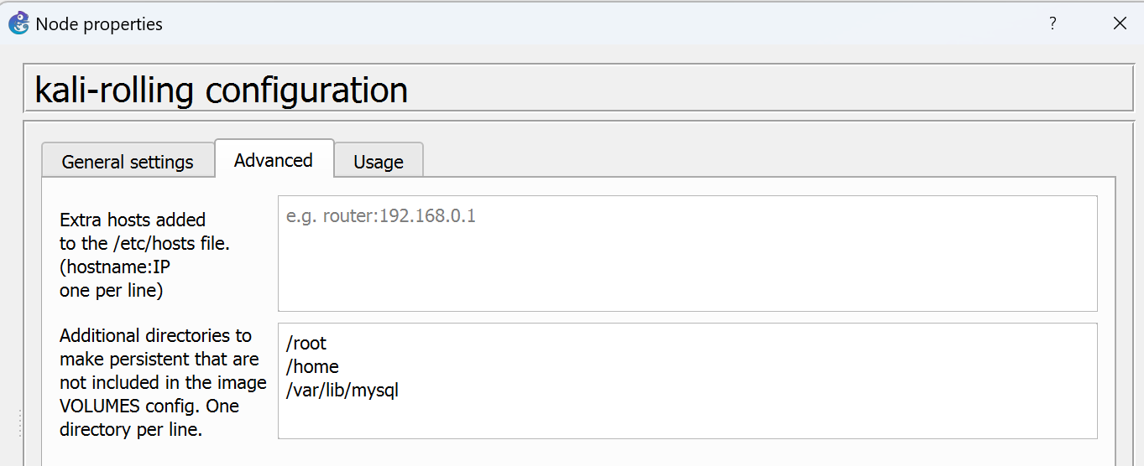Place cursor on the /root line
Viewport: 1144px width, 466px height.
(x=306, y=343)
